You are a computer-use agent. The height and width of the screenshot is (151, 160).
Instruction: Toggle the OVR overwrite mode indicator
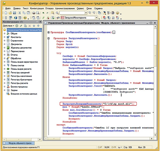click(x=114, y=147)
